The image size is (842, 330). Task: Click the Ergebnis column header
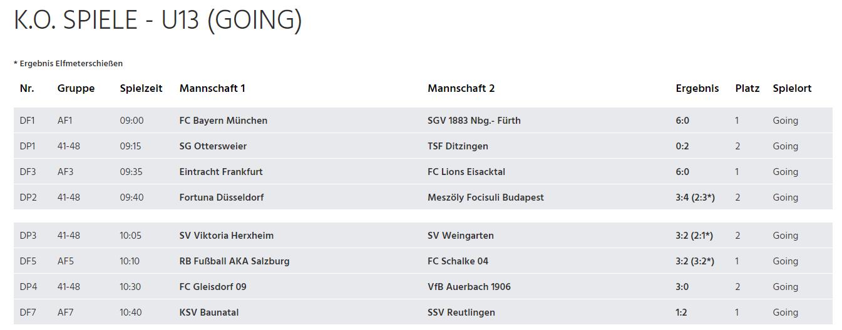click(x=697, y=89)
